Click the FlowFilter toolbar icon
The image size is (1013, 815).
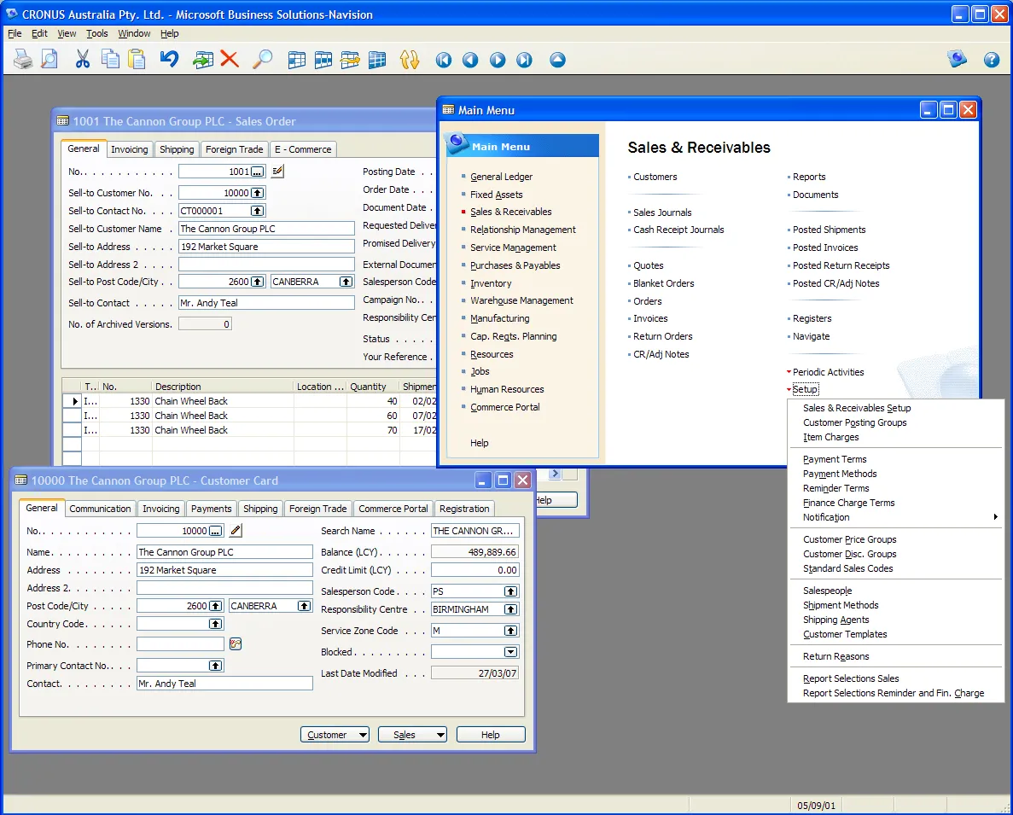tap(350, 60)
